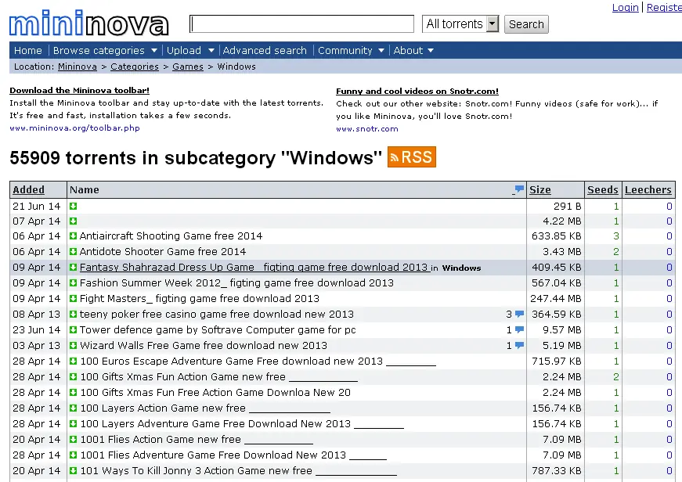Click the orange RSS feed icon
Screen dimensions: 682x482
click(411, 157)
